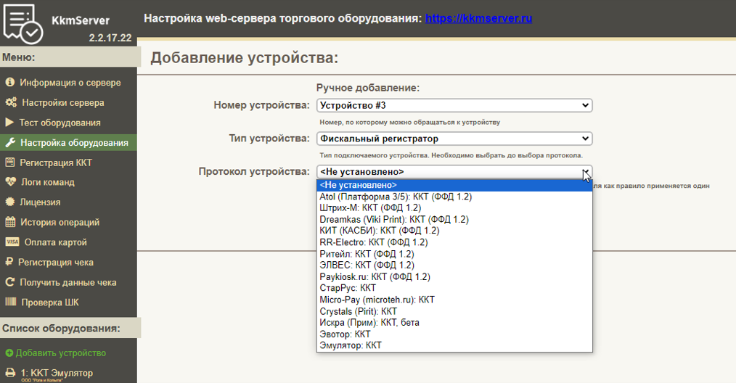The image size is (736, 383).
Task: Click Добавить устройство link
Action: pos(61,353)
